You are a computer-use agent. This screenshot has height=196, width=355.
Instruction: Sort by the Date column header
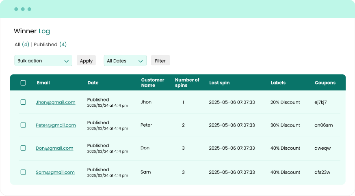93,83
